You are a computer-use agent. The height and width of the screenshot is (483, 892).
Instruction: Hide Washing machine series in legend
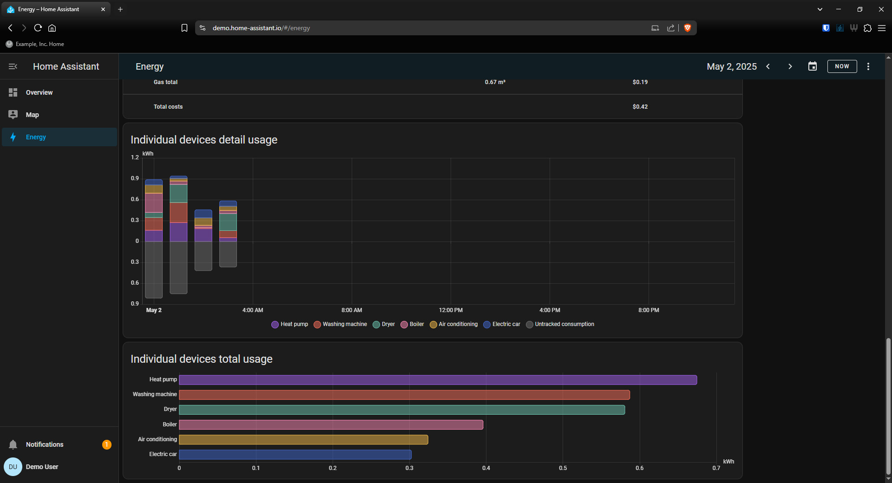pyautogui.click(x=340, y=324)
